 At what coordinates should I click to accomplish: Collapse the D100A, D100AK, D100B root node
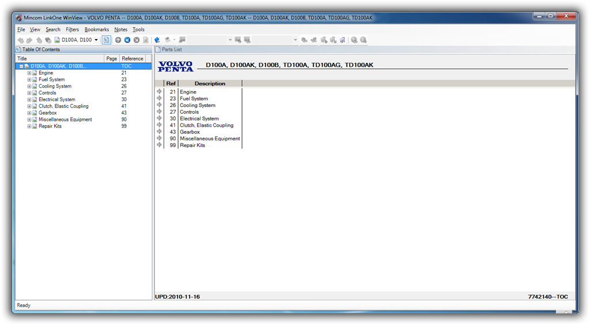coord(21,66)
